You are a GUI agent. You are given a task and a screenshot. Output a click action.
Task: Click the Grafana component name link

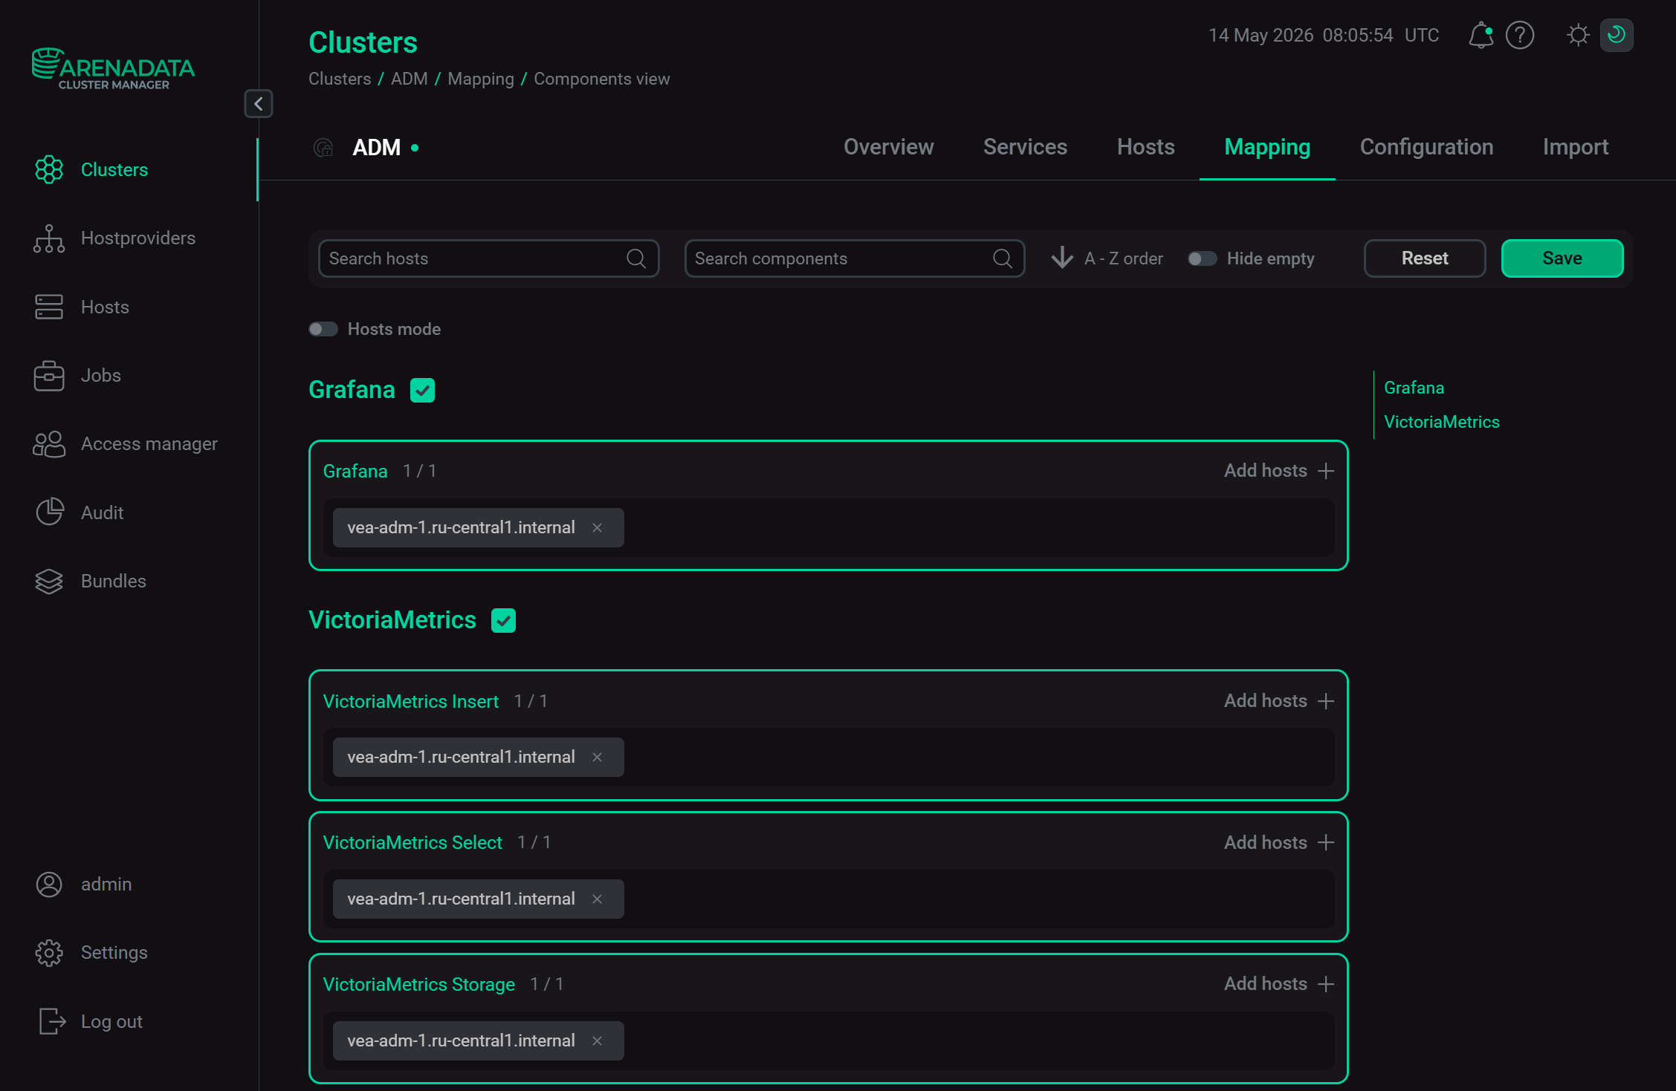[x=355, y=472]
